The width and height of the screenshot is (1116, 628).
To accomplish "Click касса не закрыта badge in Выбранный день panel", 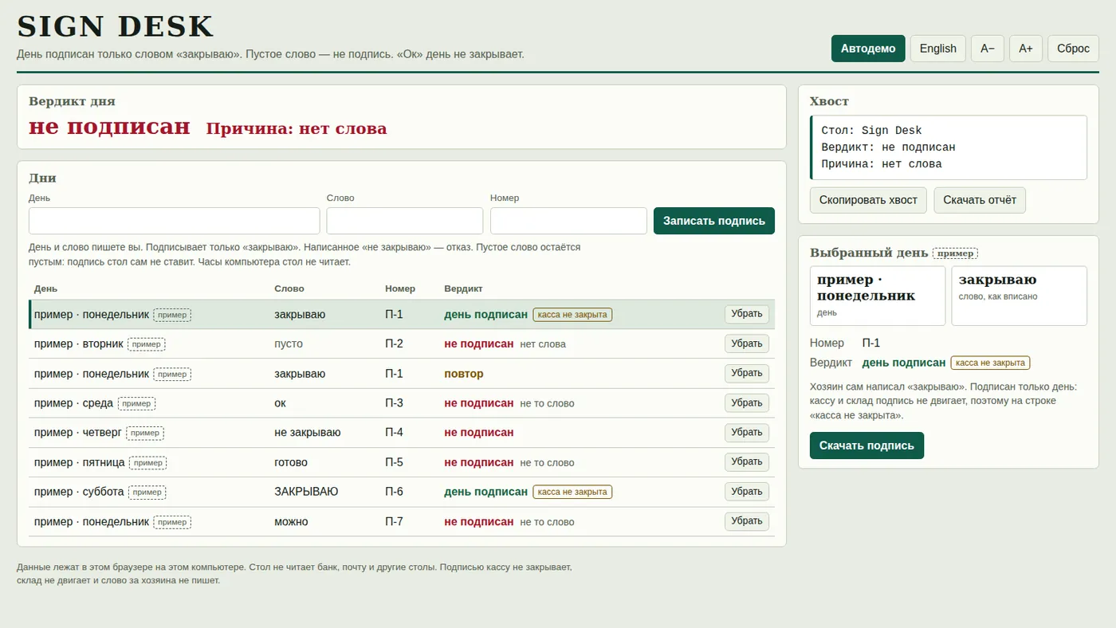I will pyautogui.click(x=990, y=363).
